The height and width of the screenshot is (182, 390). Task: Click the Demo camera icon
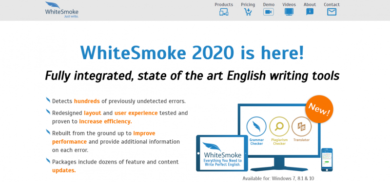pos(269,12)
